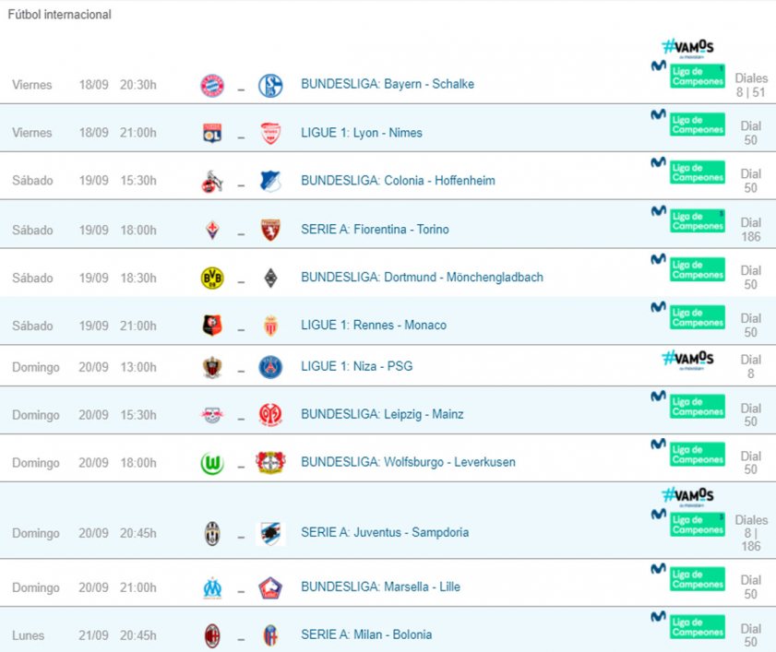
Task: Select the Borussia Dortmund BVB logo
Action: coord(212,278)
